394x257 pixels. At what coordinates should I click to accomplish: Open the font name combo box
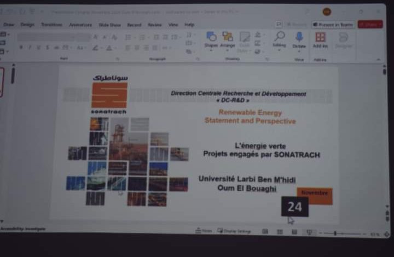[x=46, y=37]
